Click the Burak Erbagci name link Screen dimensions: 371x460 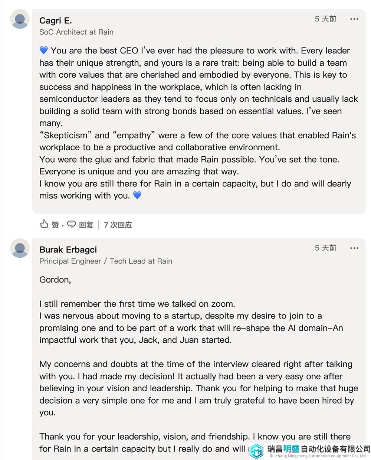pyautogui.click(x=68, y=249)
